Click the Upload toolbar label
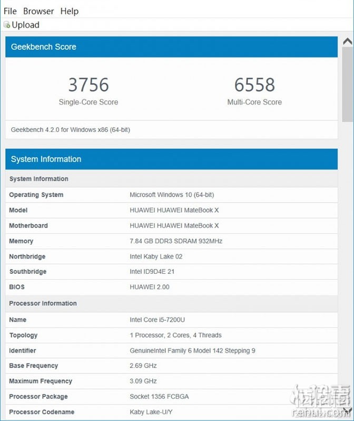Screen dimensions: 354x421 (x=25, y=25)
